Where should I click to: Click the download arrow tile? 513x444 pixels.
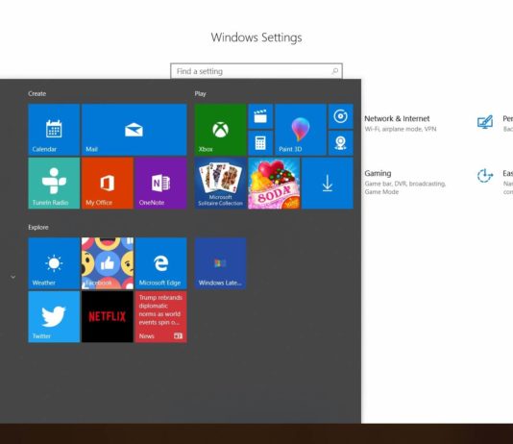coord(328,184)
